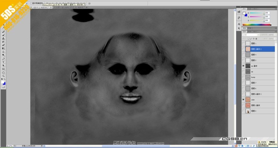This screenshot has height=148, width=278.
Task: Show the 'bump' layer
Action: 243,77
